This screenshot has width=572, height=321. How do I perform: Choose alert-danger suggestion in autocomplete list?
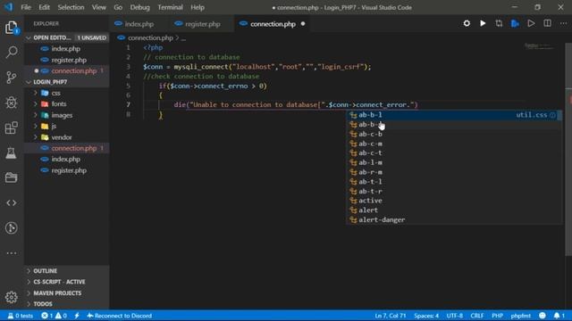tap(454, 220)
